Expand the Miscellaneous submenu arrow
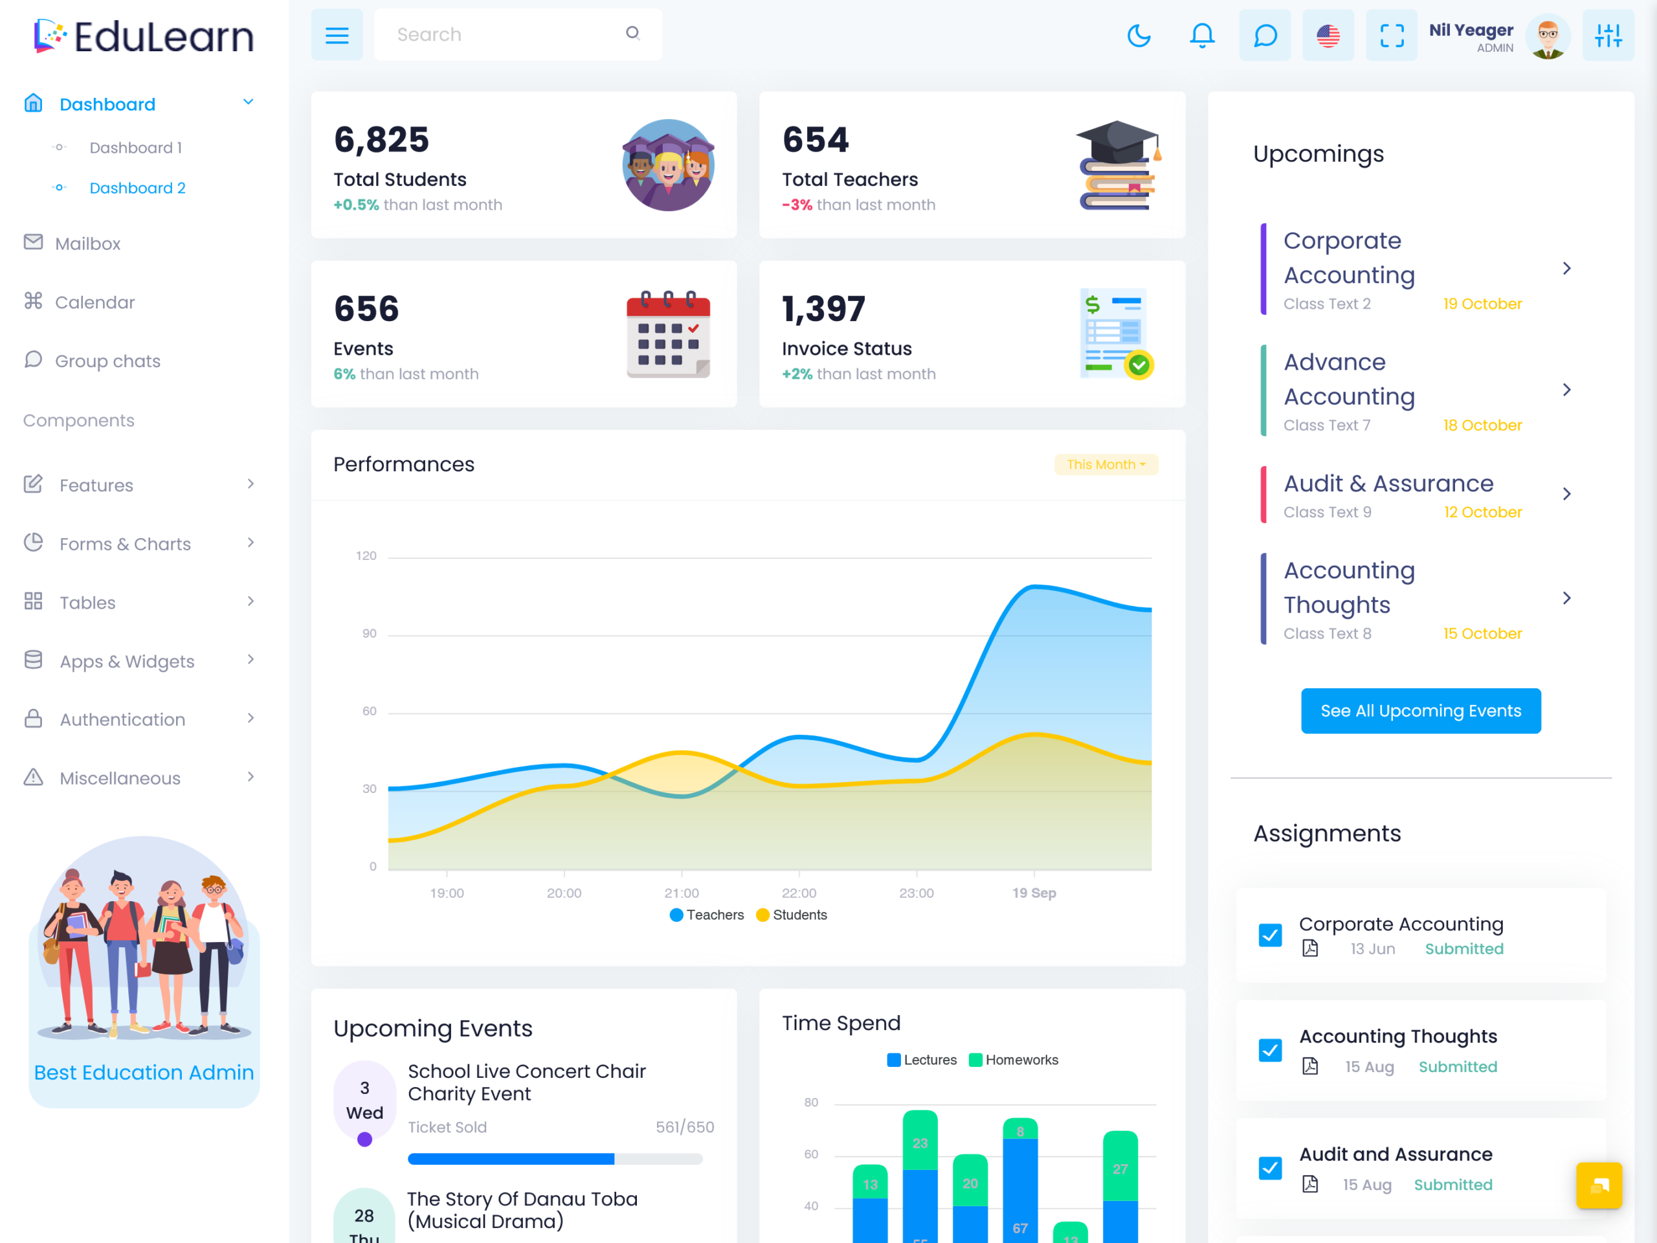Viewport: 1657px width, 1243px height. (x=251, y=777)
